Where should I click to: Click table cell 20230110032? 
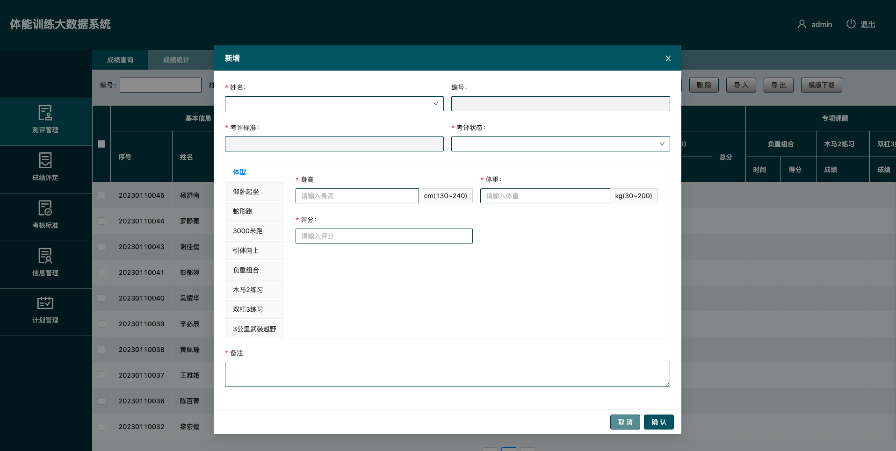pyautogui.click(x=142, y=427)
